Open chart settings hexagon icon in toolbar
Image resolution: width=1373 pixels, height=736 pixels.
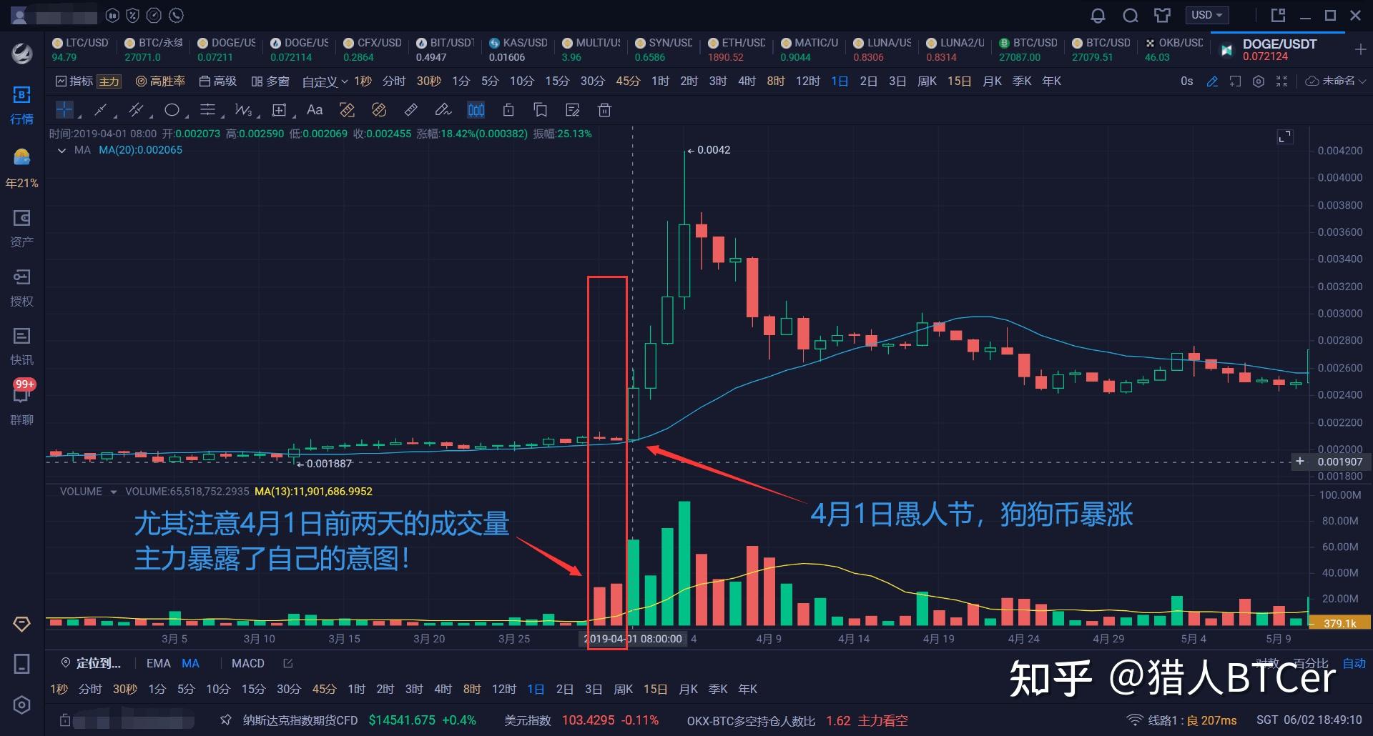(1259, 81)
